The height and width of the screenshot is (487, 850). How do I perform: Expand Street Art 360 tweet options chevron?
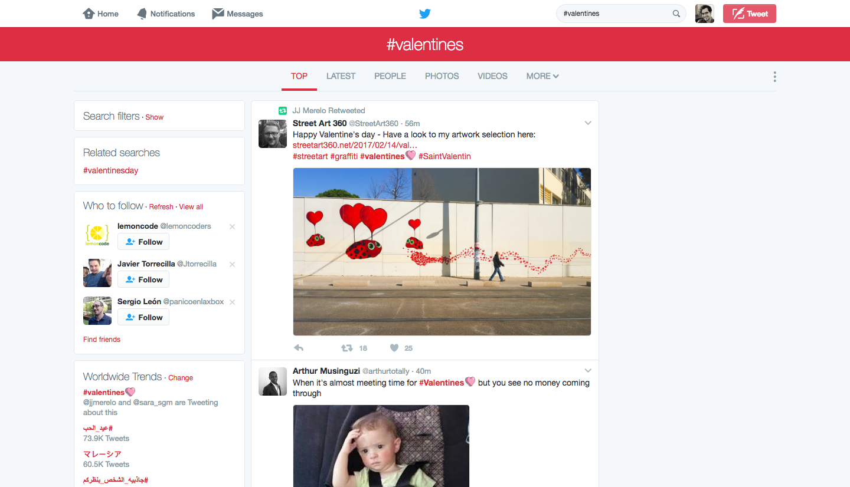point(588,123)
